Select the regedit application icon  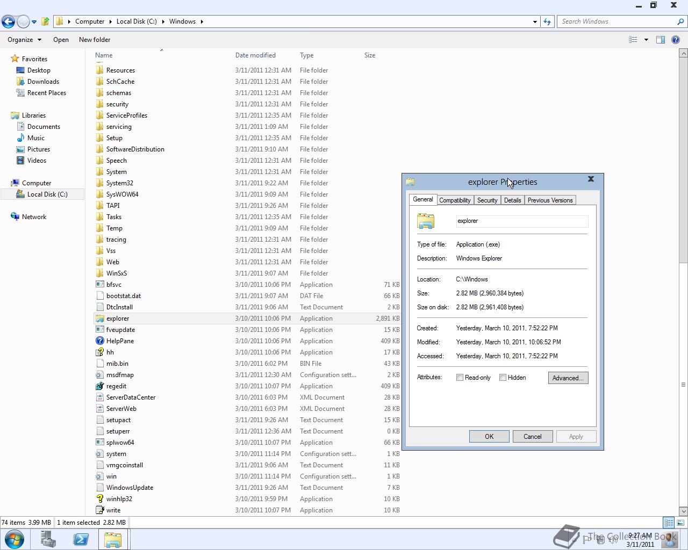pyautogui.click(x=99, y=386)
